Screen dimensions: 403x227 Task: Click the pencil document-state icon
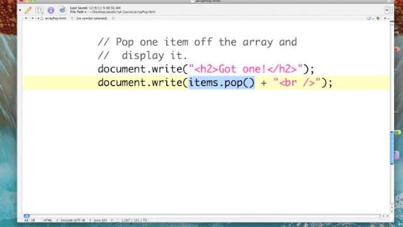tap(28, 10)
